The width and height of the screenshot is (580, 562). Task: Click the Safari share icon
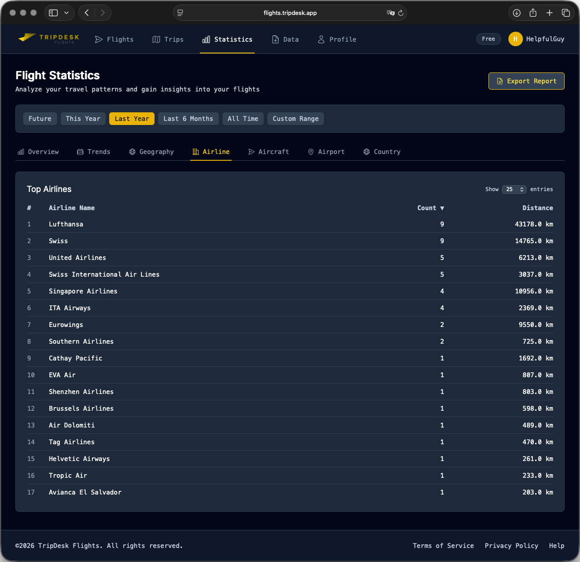pos(533,13)
